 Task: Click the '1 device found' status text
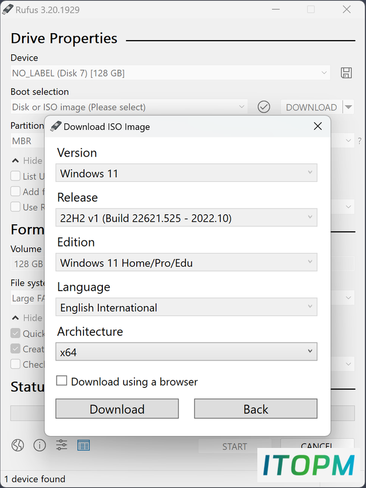pyautogui.click(x=35, y=479)
